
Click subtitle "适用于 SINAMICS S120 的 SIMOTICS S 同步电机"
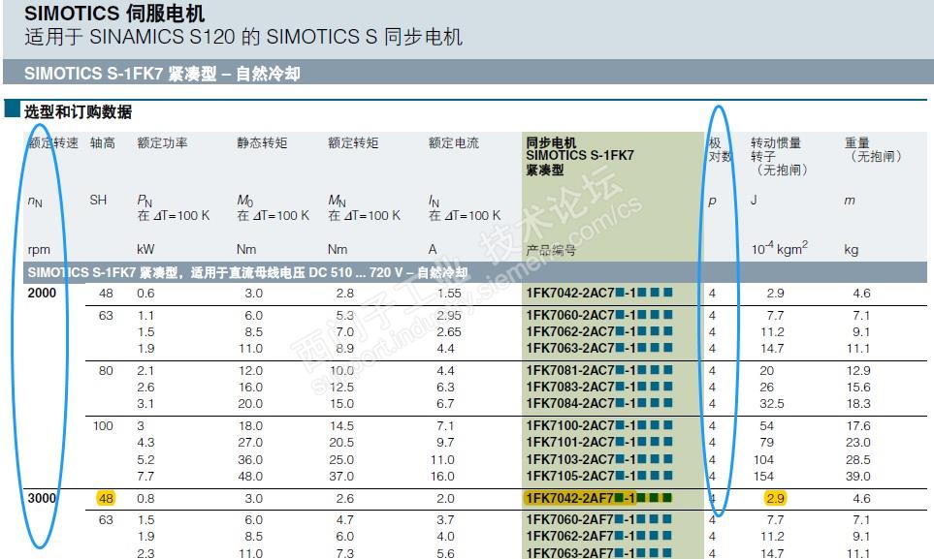tap(243, 37)
